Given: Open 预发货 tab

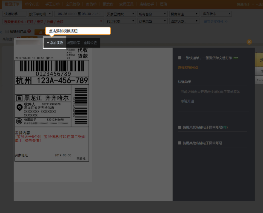Looking at the screenshot, I should click(x=108, y=4).
